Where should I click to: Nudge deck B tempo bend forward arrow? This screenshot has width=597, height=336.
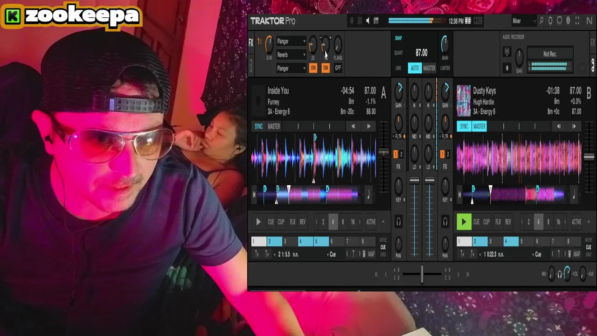[574, 126]
